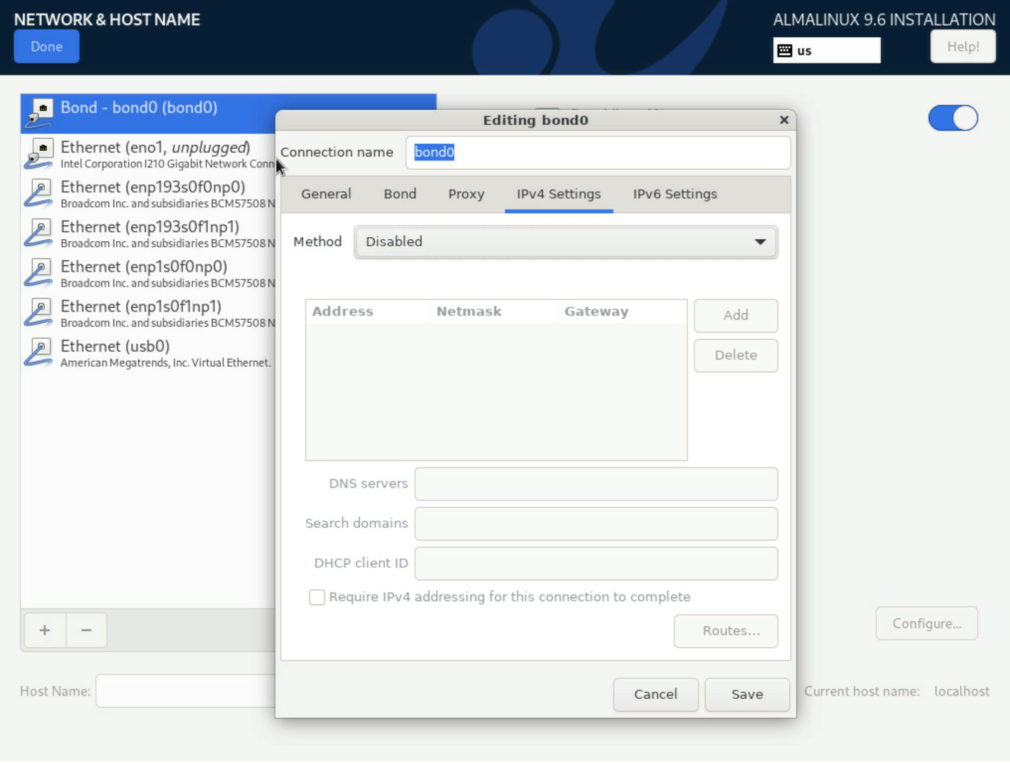Select the Ethernet (enp1s0f1np1) row
This screenshot has width=1010, height=763.
[x=148, y=313]
